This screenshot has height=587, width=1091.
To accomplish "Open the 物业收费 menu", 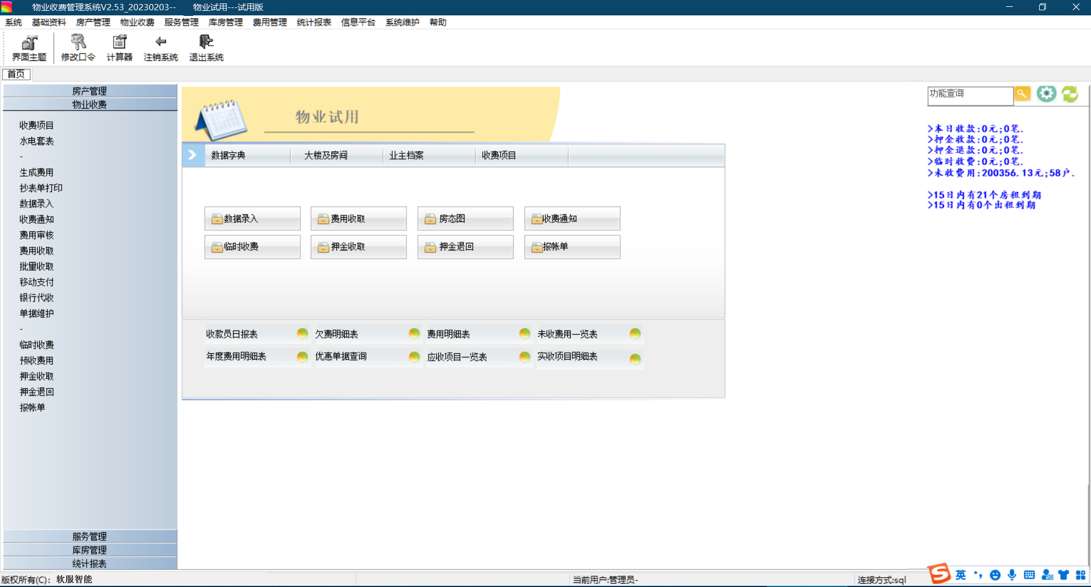I will [137, 22].
